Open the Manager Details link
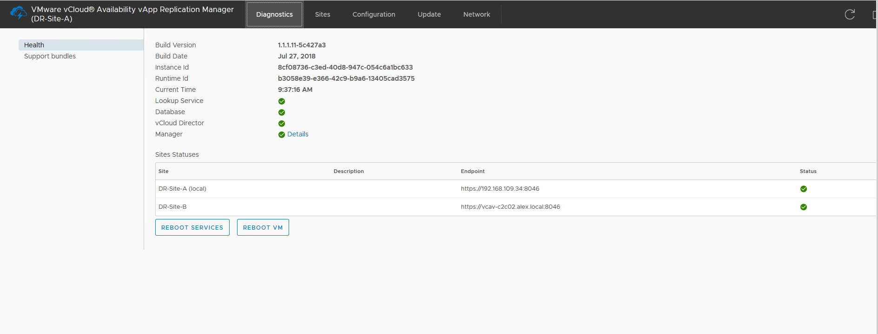 tap(298, 134)
